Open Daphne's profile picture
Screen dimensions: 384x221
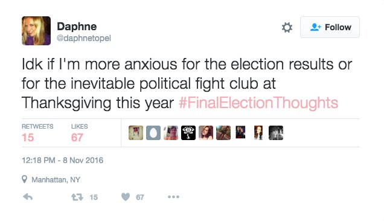point(36,31)
